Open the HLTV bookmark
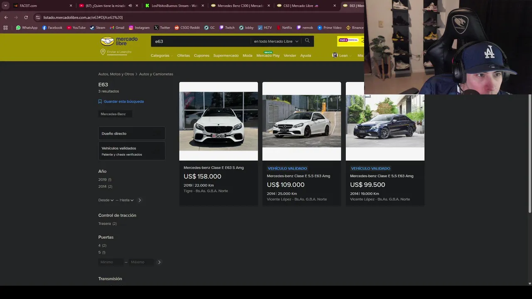 coord(265,28)
